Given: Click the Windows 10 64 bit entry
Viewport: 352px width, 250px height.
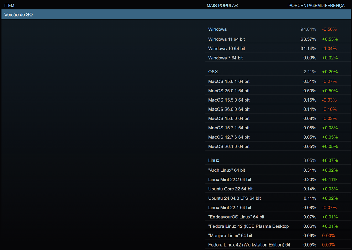Looking at the screenshot, I should 227,49.
